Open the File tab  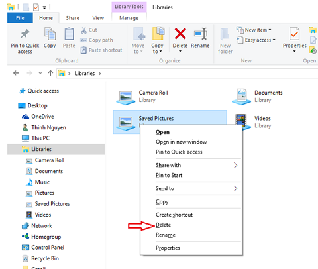click(x=20, y=18)
